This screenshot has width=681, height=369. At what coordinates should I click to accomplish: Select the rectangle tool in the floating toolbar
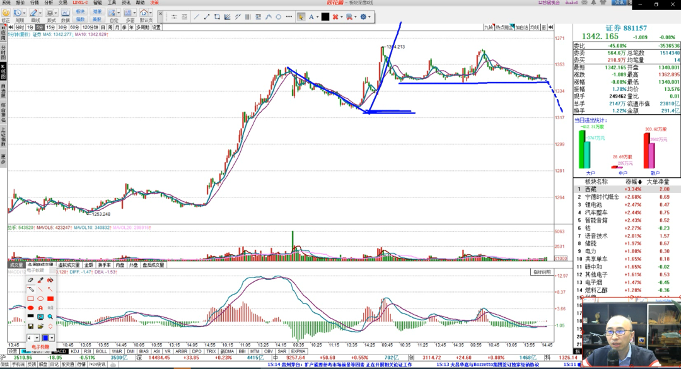point(217,17)
